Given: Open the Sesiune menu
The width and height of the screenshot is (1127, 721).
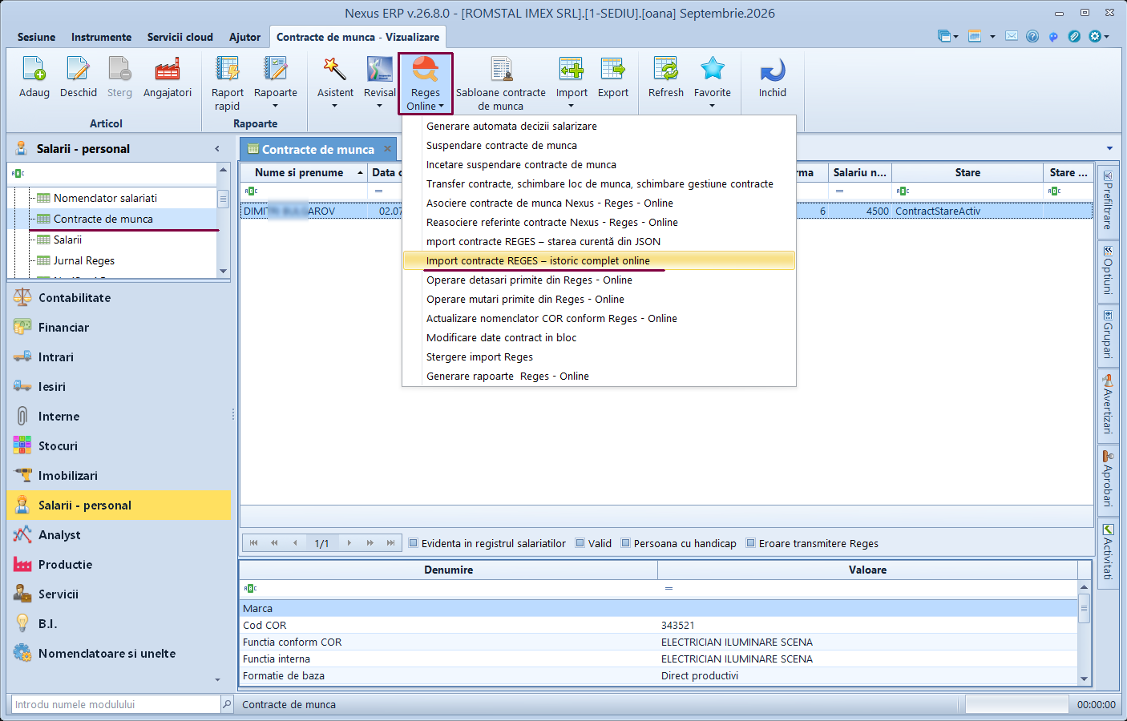Looking at the screenshot, I should pyautogui.click(x=37, y=37).
